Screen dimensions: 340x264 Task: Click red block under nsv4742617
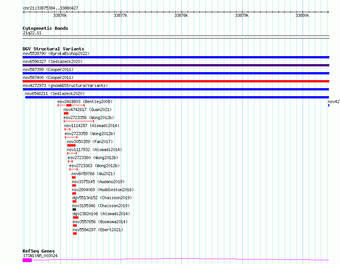tap(66, 113)
